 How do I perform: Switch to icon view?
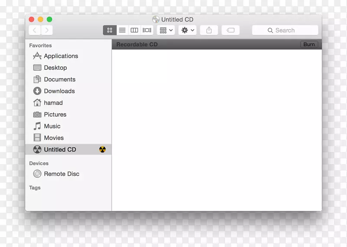coord(109,30)
